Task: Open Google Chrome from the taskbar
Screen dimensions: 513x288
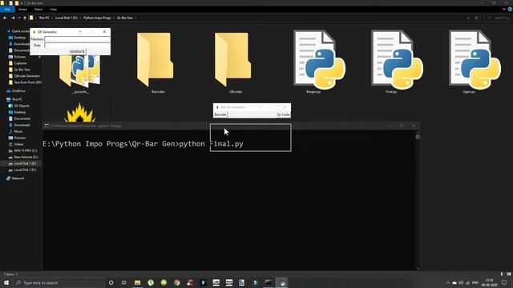Action: 177,282
